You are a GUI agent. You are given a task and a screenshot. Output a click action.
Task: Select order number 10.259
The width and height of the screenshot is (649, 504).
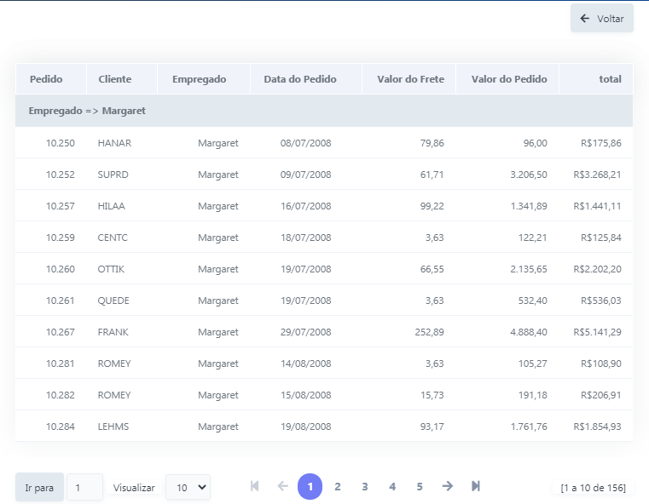[60, 238]
